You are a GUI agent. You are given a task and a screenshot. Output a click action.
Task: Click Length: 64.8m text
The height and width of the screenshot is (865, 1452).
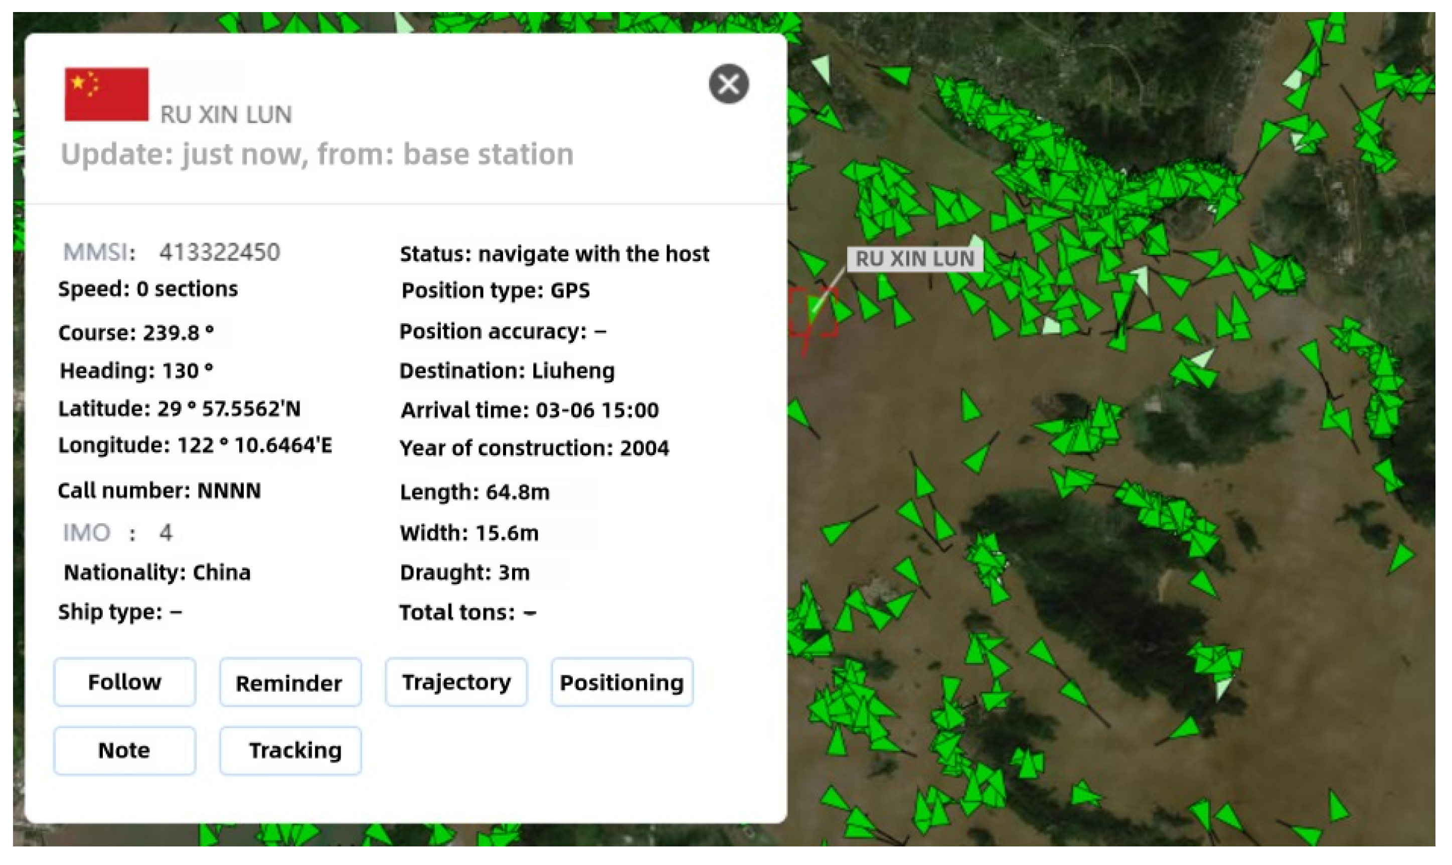[x=475, y=493]
